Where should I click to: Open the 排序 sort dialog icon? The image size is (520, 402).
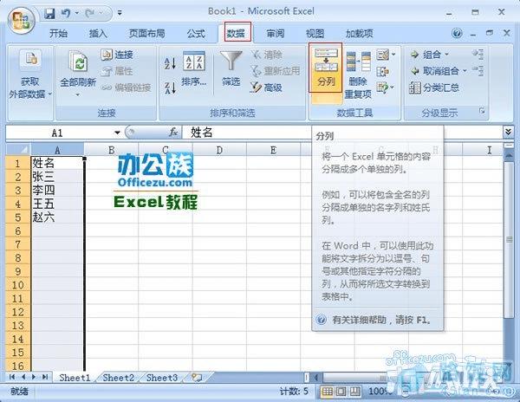[194, 61]
